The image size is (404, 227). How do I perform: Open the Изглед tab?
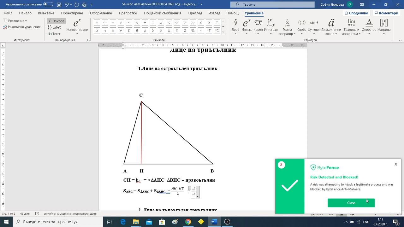214,13
